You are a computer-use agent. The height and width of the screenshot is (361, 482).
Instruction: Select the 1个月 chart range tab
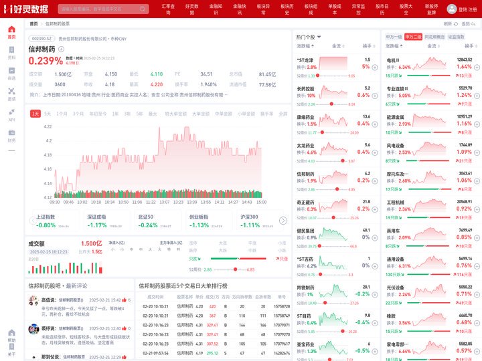(x=62, y=114)
